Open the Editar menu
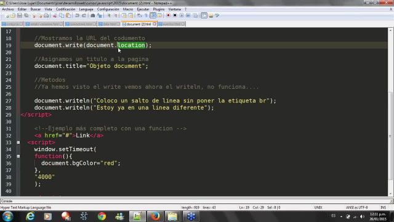Screen dimensions: 394x222 pyautogui.click(x=22, y=9)
